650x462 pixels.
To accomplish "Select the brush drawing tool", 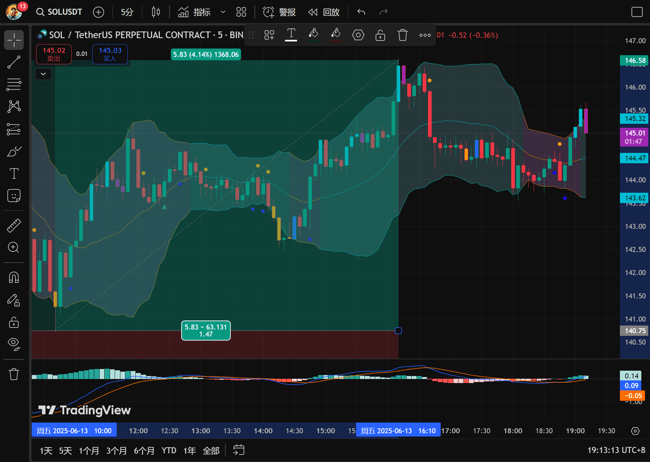I will 14,151.
